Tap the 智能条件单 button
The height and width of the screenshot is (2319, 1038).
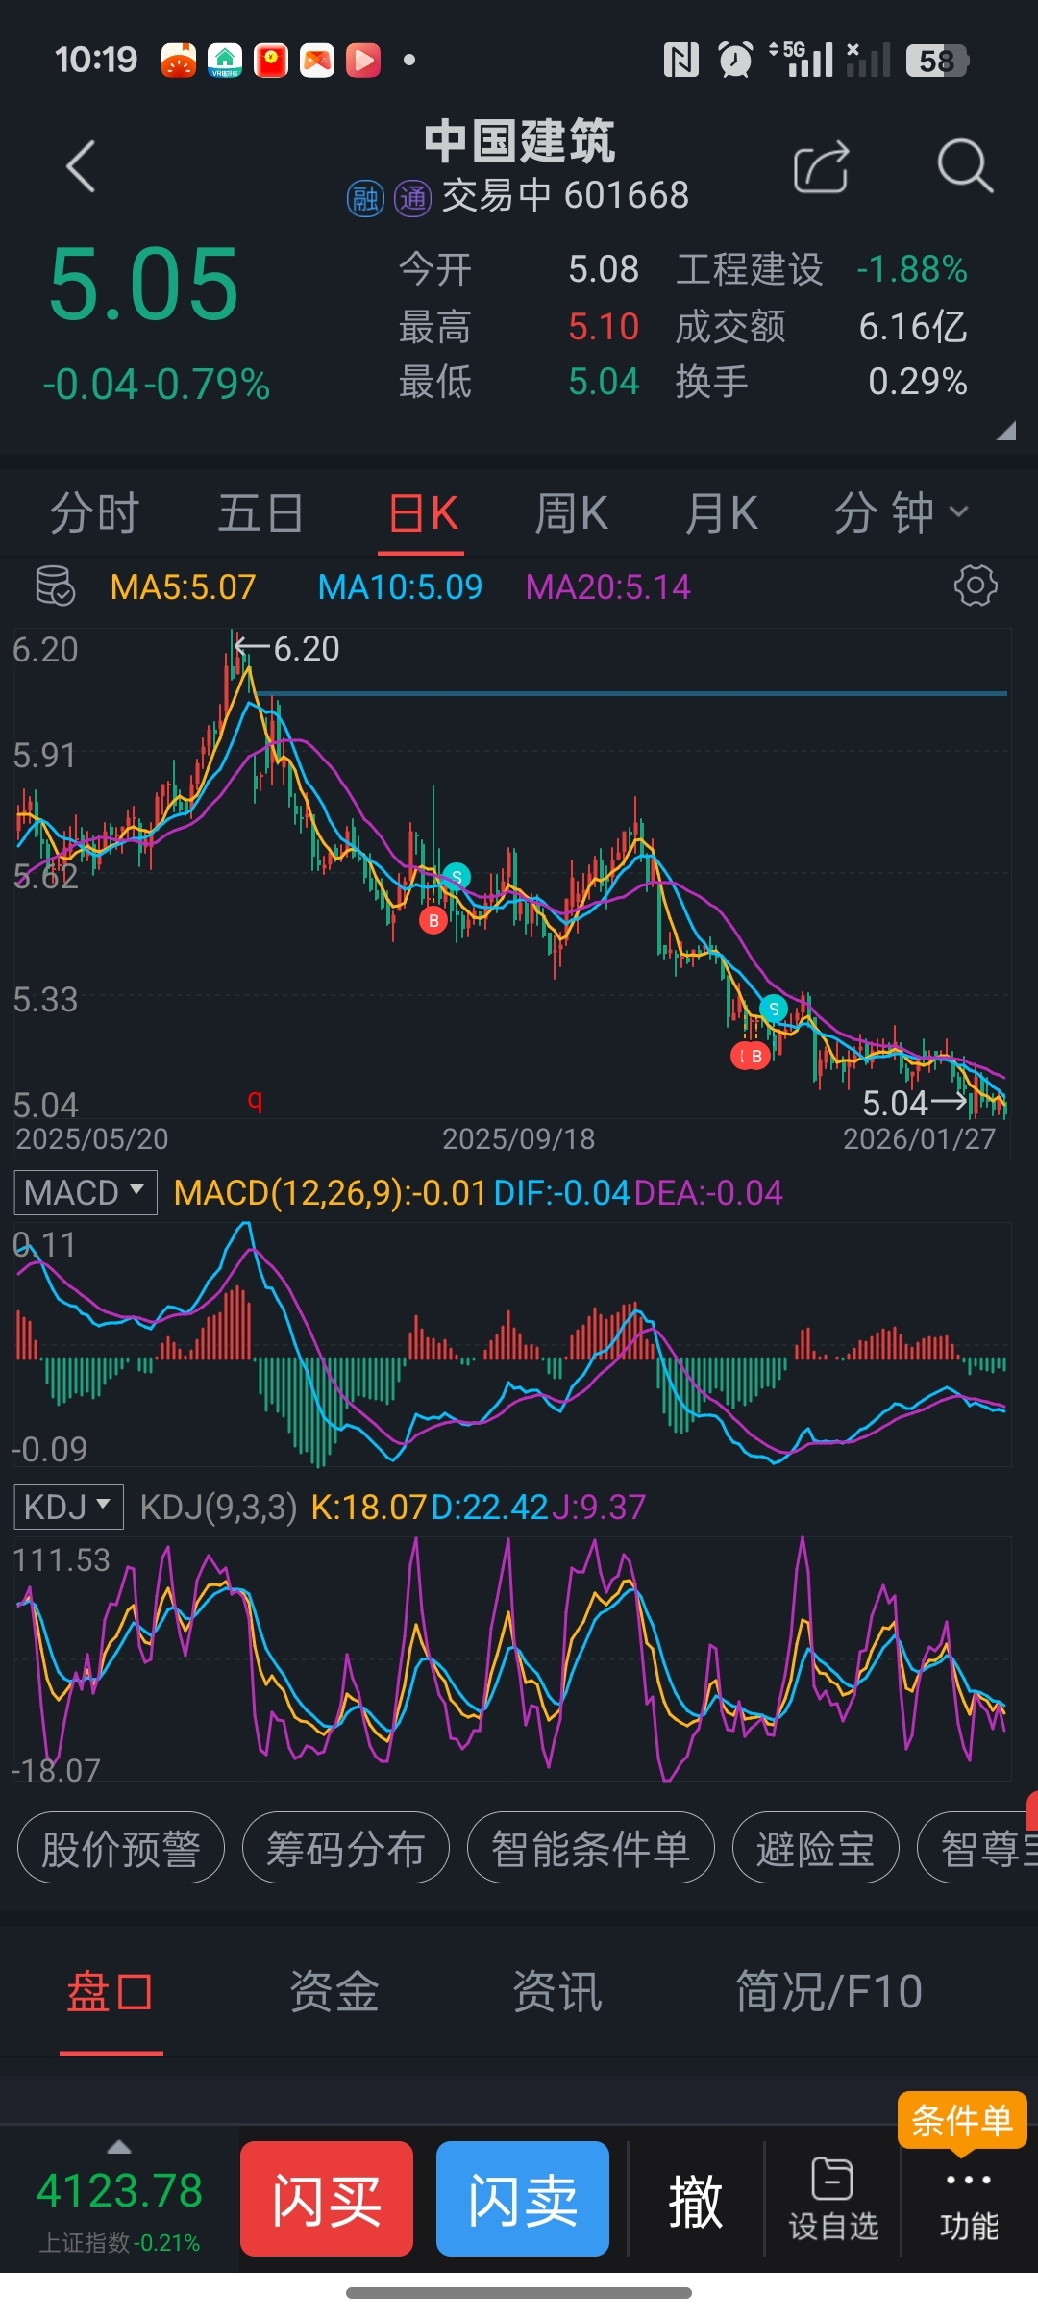click(x=591, y=1848)
